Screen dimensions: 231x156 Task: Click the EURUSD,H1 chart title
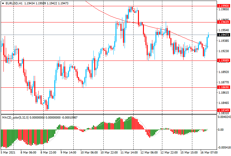point(14,3)
